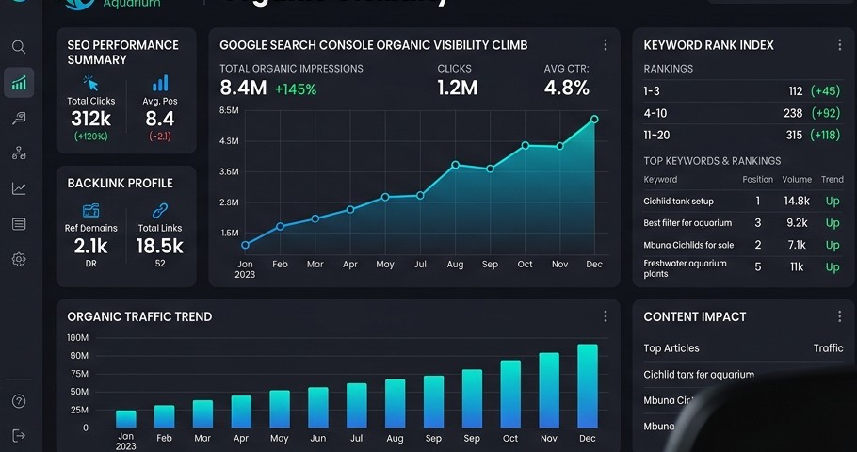Click the Position column header

tap(757, 179)
